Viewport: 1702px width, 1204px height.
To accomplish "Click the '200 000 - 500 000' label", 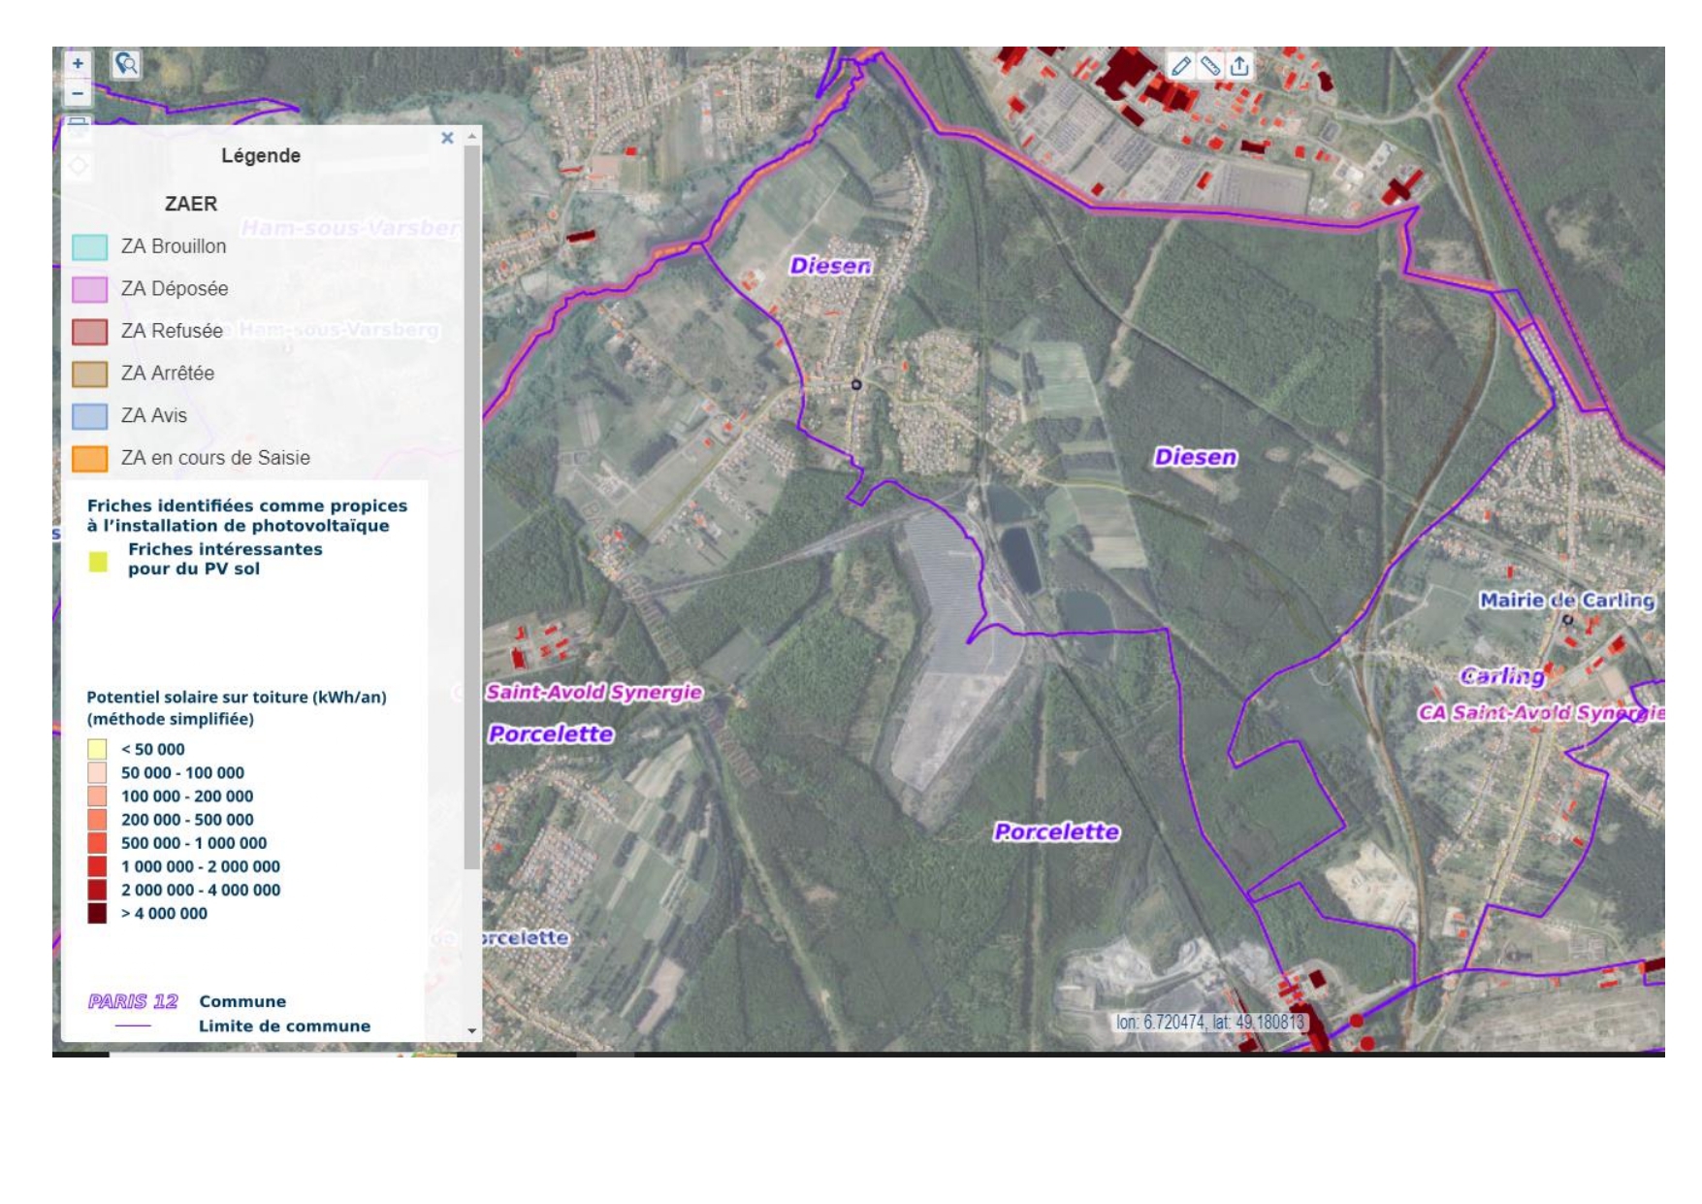I will [x=187, y=820].
